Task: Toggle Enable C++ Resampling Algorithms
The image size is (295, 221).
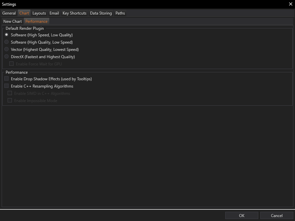Action: 7,86
